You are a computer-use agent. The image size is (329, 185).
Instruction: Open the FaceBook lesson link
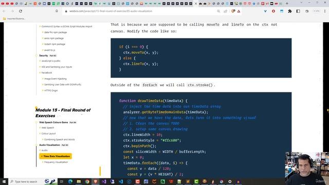(x=47, y=73)
